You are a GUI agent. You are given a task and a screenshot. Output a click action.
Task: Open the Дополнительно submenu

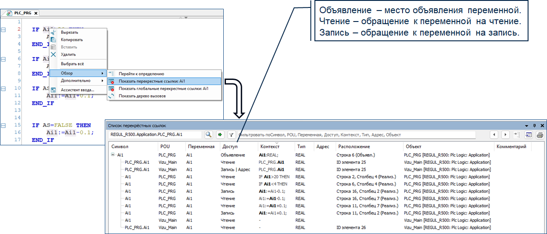[77, 81]
